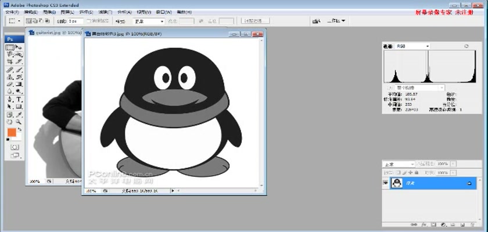Viewport: 488px width, 232px height.
Task: Select the Rectangular Marquee tool in toolbox
Action: 10,47
